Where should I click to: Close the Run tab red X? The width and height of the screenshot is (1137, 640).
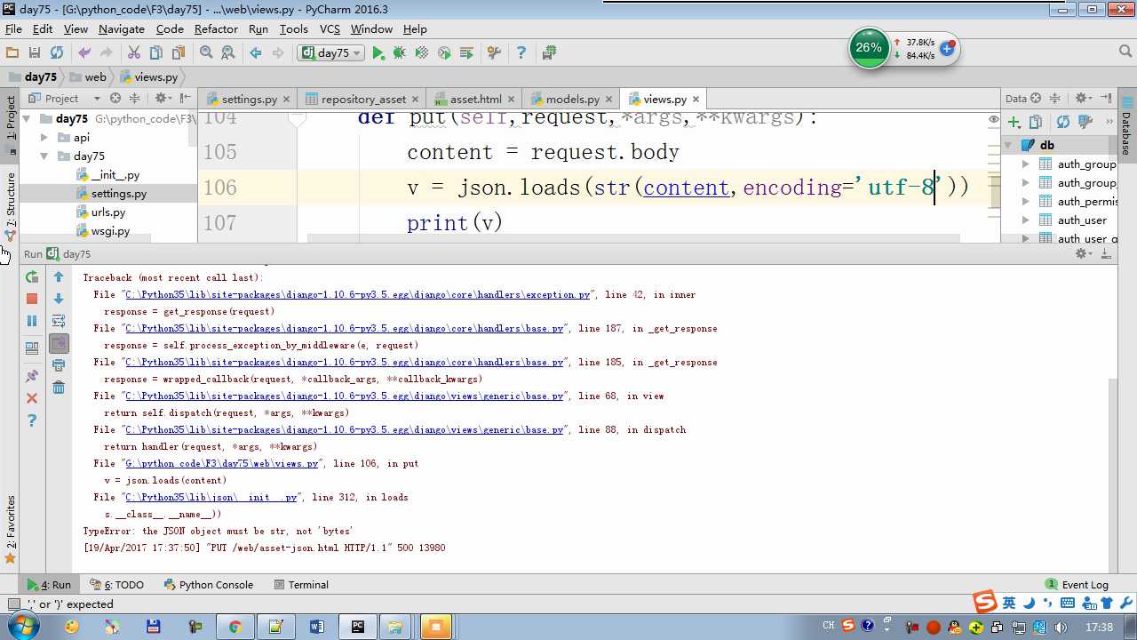point(32,398)
